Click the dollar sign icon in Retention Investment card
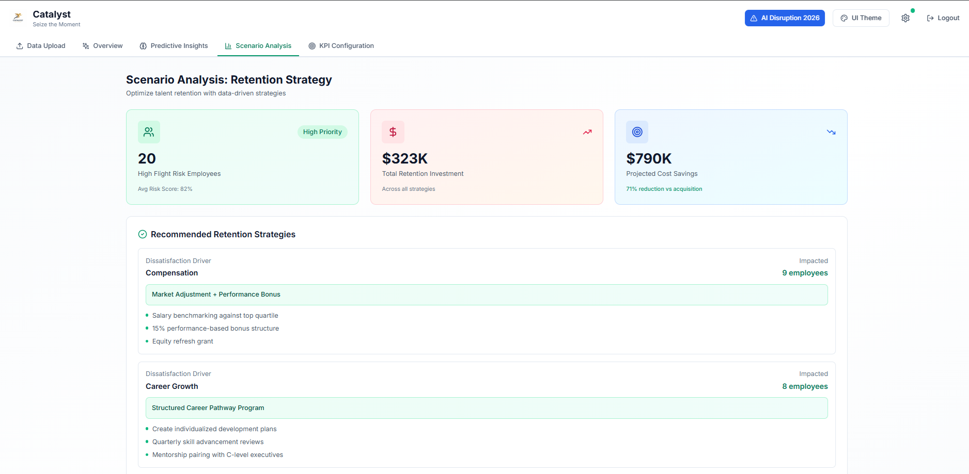 (x=393, y=132)
